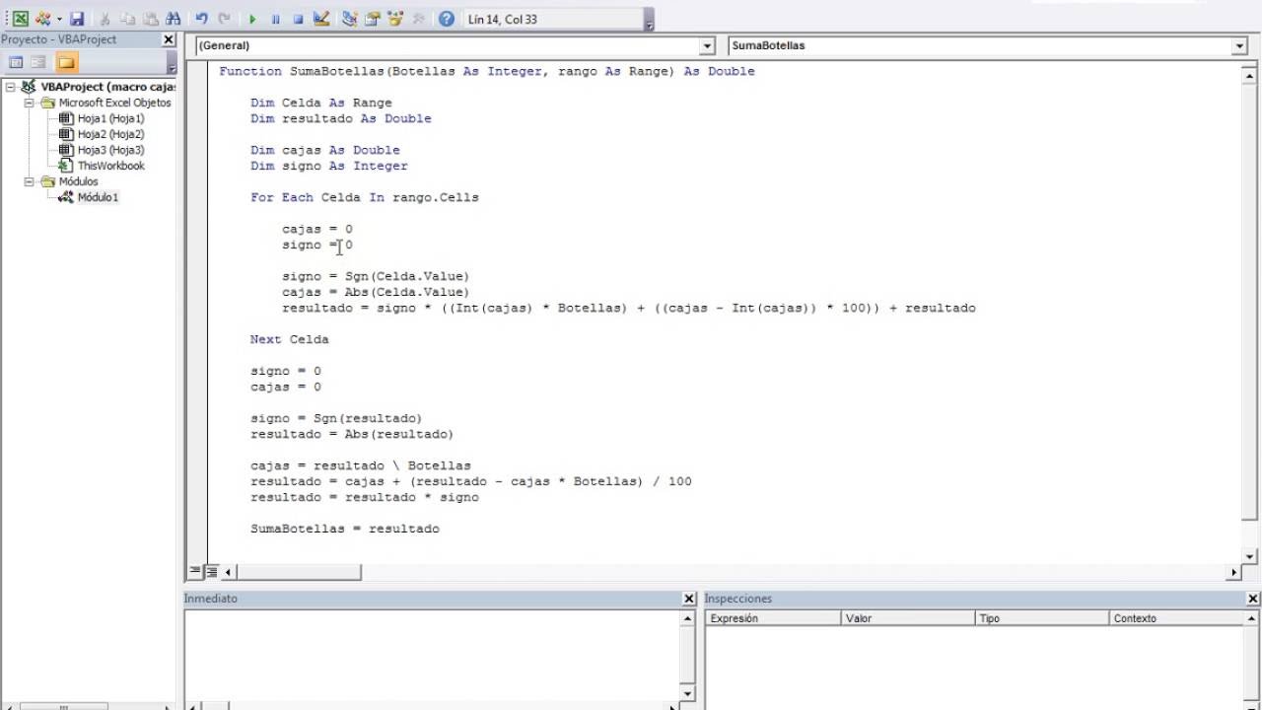Click the 'Lín 14, Col 33' position indicator
Viewport: 1262px width, 710px height.
[503, 19]
